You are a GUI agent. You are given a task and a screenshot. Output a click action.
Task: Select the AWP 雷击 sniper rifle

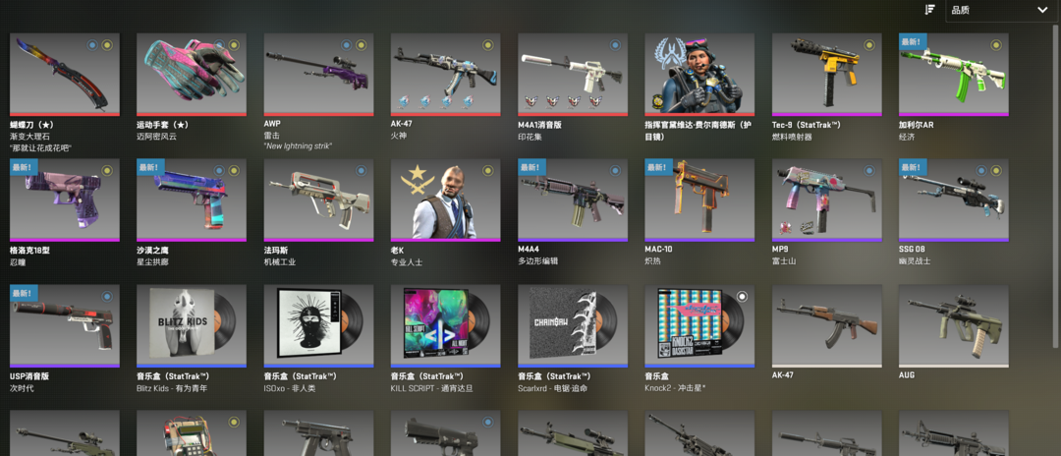[318, 75]
